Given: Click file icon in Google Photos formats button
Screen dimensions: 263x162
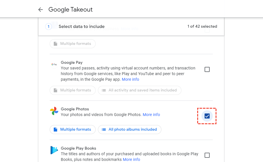Looking at the screenshot, I should (55, 130).
